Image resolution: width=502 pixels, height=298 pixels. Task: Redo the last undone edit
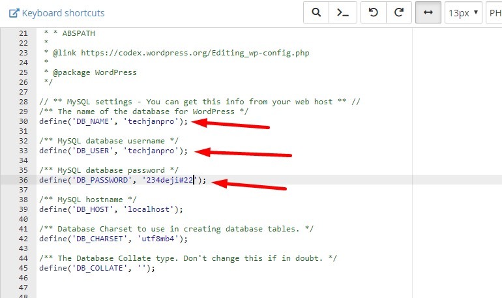pos(399,13)
